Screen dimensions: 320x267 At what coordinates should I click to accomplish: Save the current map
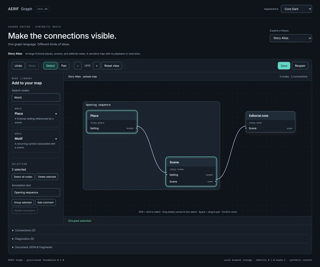point(284,66)
